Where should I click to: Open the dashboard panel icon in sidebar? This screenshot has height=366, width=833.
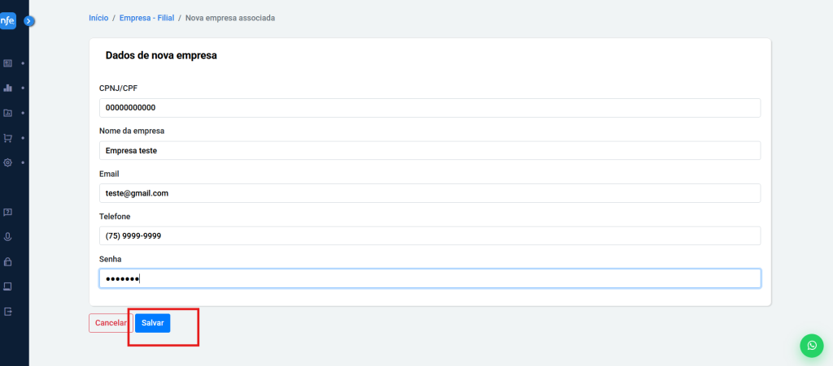click(8, 62)
